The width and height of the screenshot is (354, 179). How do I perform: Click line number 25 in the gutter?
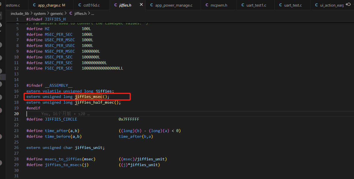coord(16,142)
